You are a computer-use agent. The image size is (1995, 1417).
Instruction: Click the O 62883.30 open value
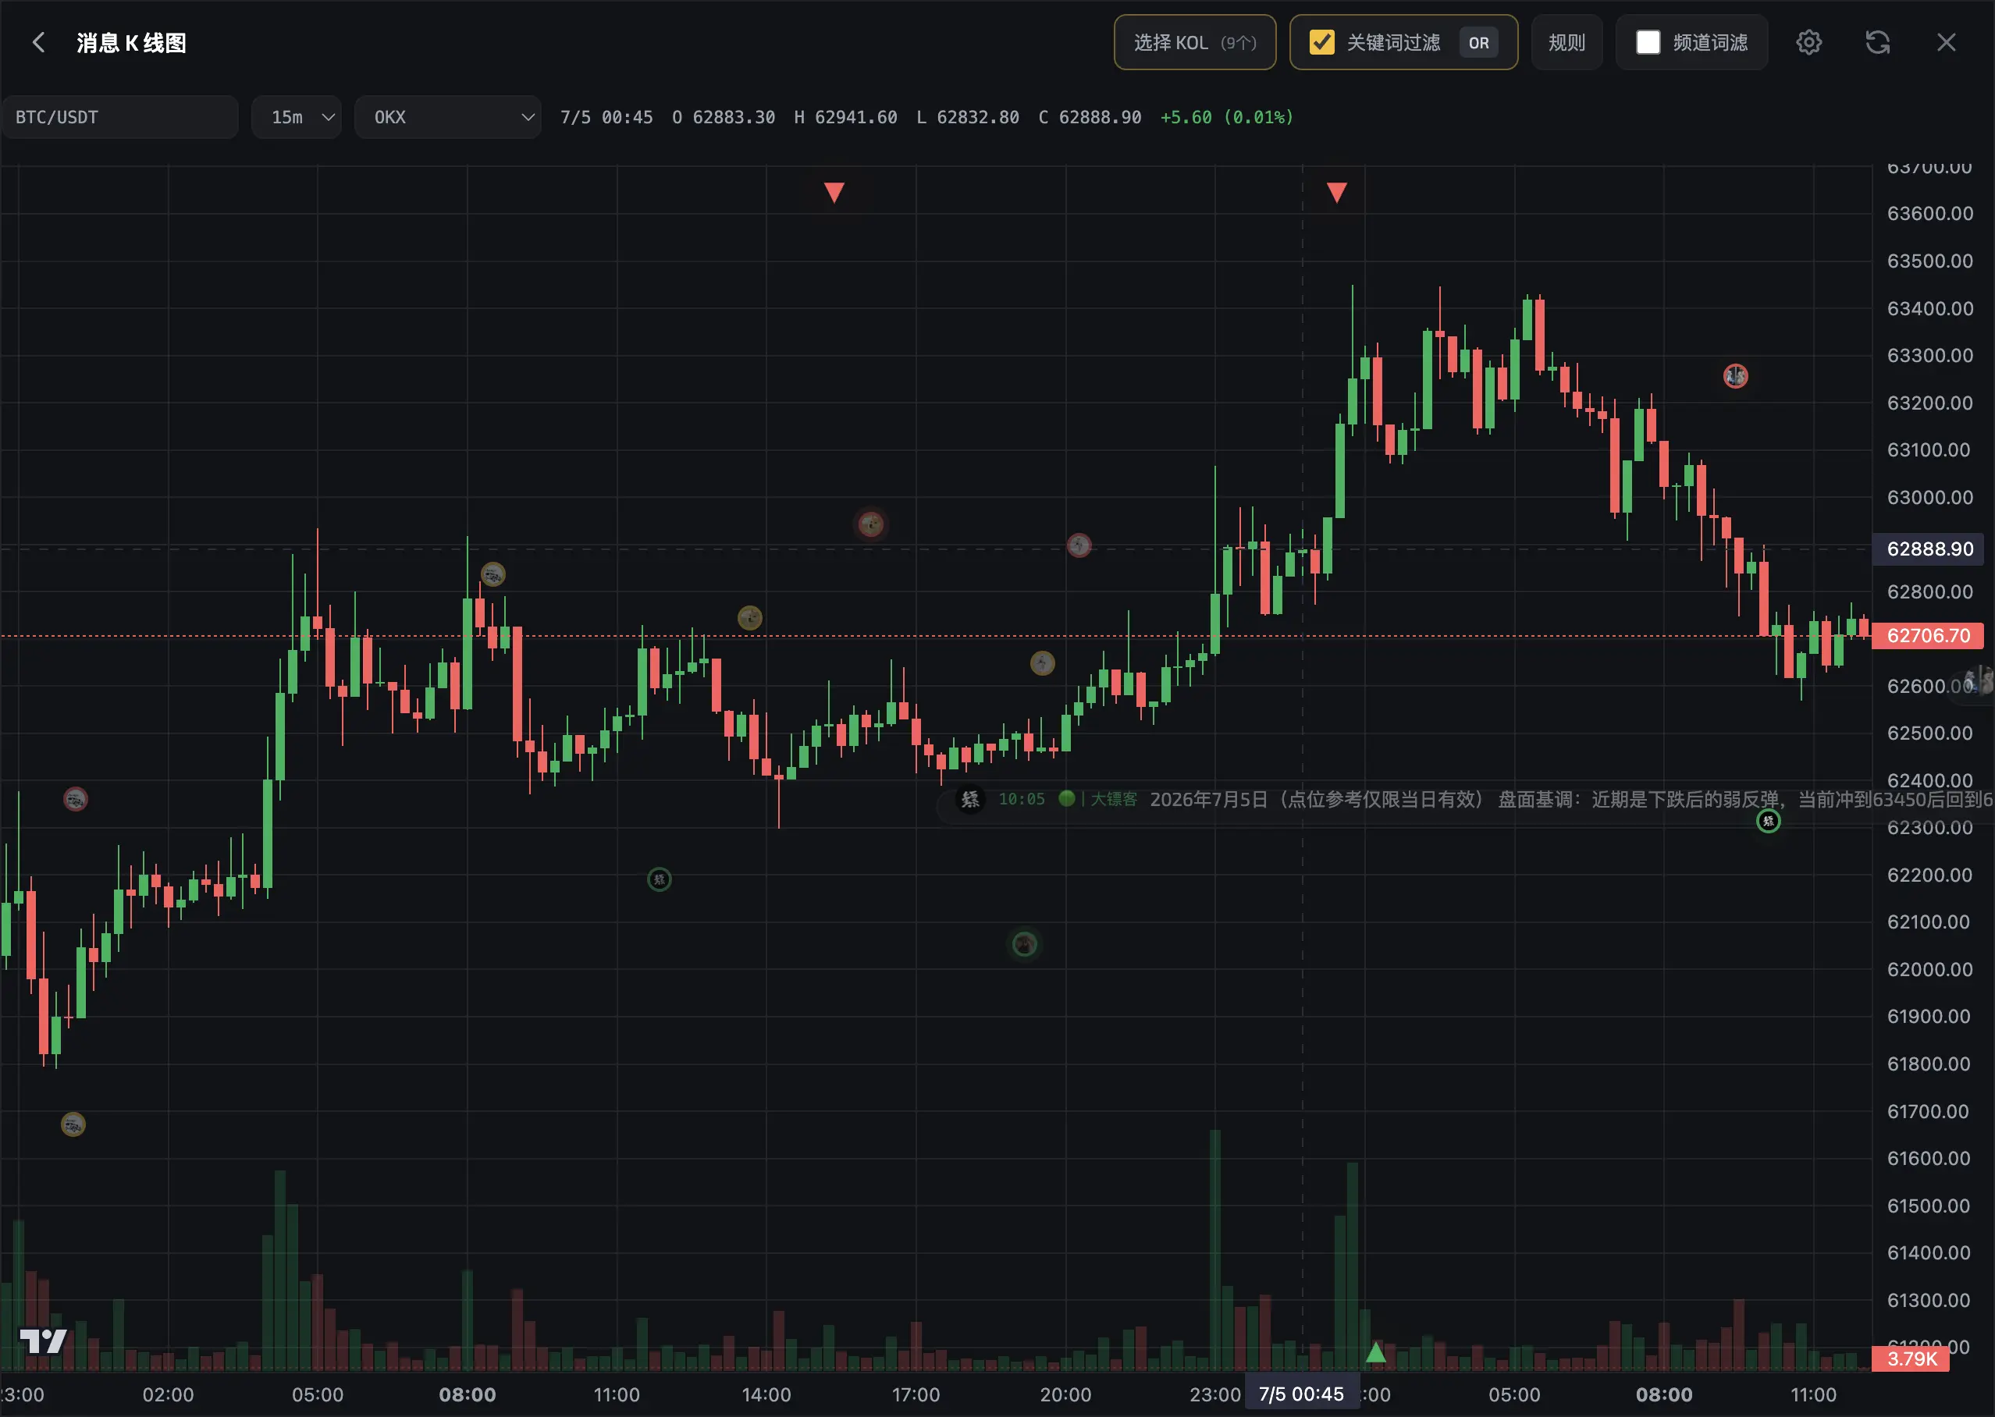(724, 117)
